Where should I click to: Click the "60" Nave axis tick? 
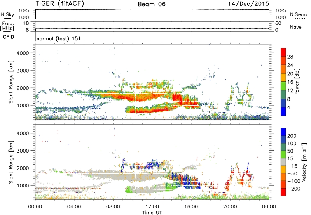[x=278, y=23]
